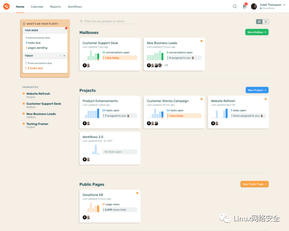This screenshot has width=289, height=231.
Task: Click Juliet Thompson's profile avatar
Action: pyautogui.click(x=254, y=6)
